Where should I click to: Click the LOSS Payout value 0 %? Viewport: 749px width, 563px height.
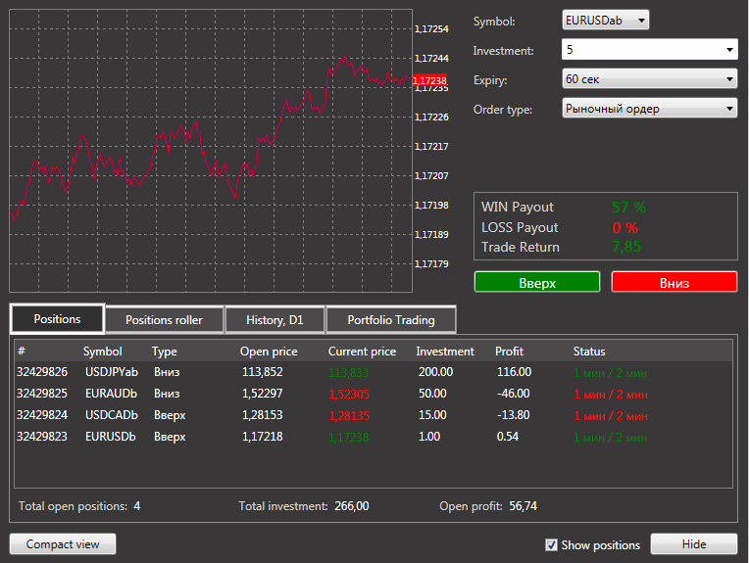624,227
